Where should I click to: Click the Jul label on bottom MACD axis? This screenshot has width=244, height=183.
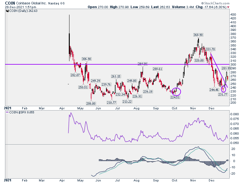point(118,181)
